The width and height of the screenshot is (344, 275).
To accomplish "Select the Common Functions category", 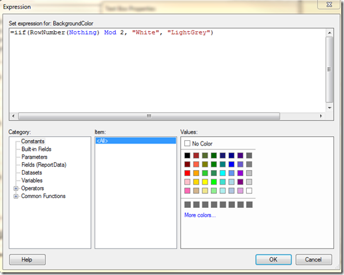I will pyautogui.click(x=43, y=196).
